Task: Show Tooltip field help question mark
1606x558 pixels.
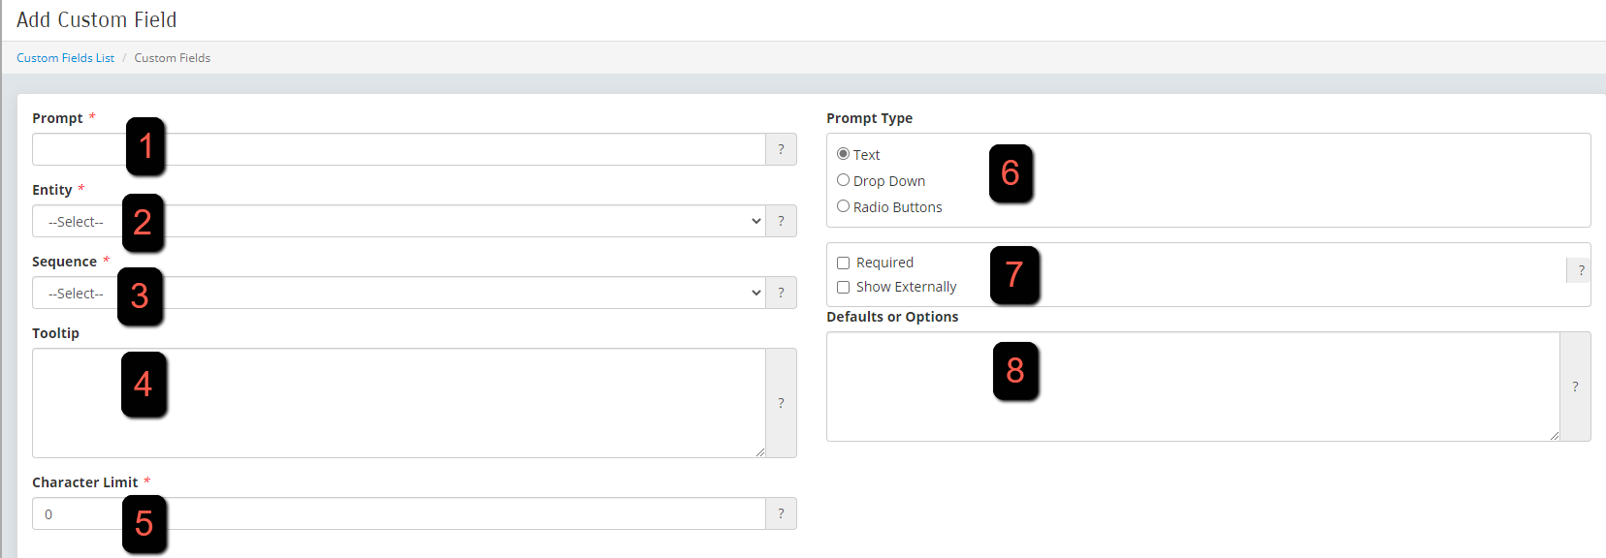Action: [781, 403]
